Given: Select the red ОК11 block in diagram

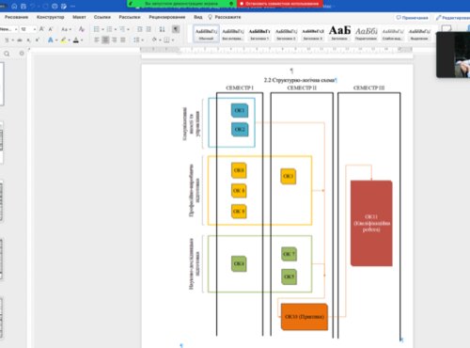Looking at the screenshot, I should coord(371,223).
